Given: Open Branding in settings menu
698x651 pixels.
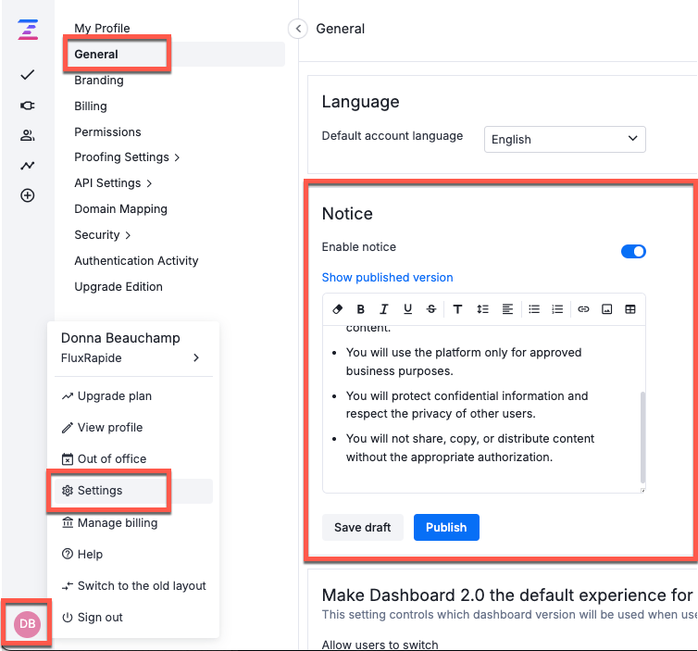Looking at the screenshot, I should [99, 81].
